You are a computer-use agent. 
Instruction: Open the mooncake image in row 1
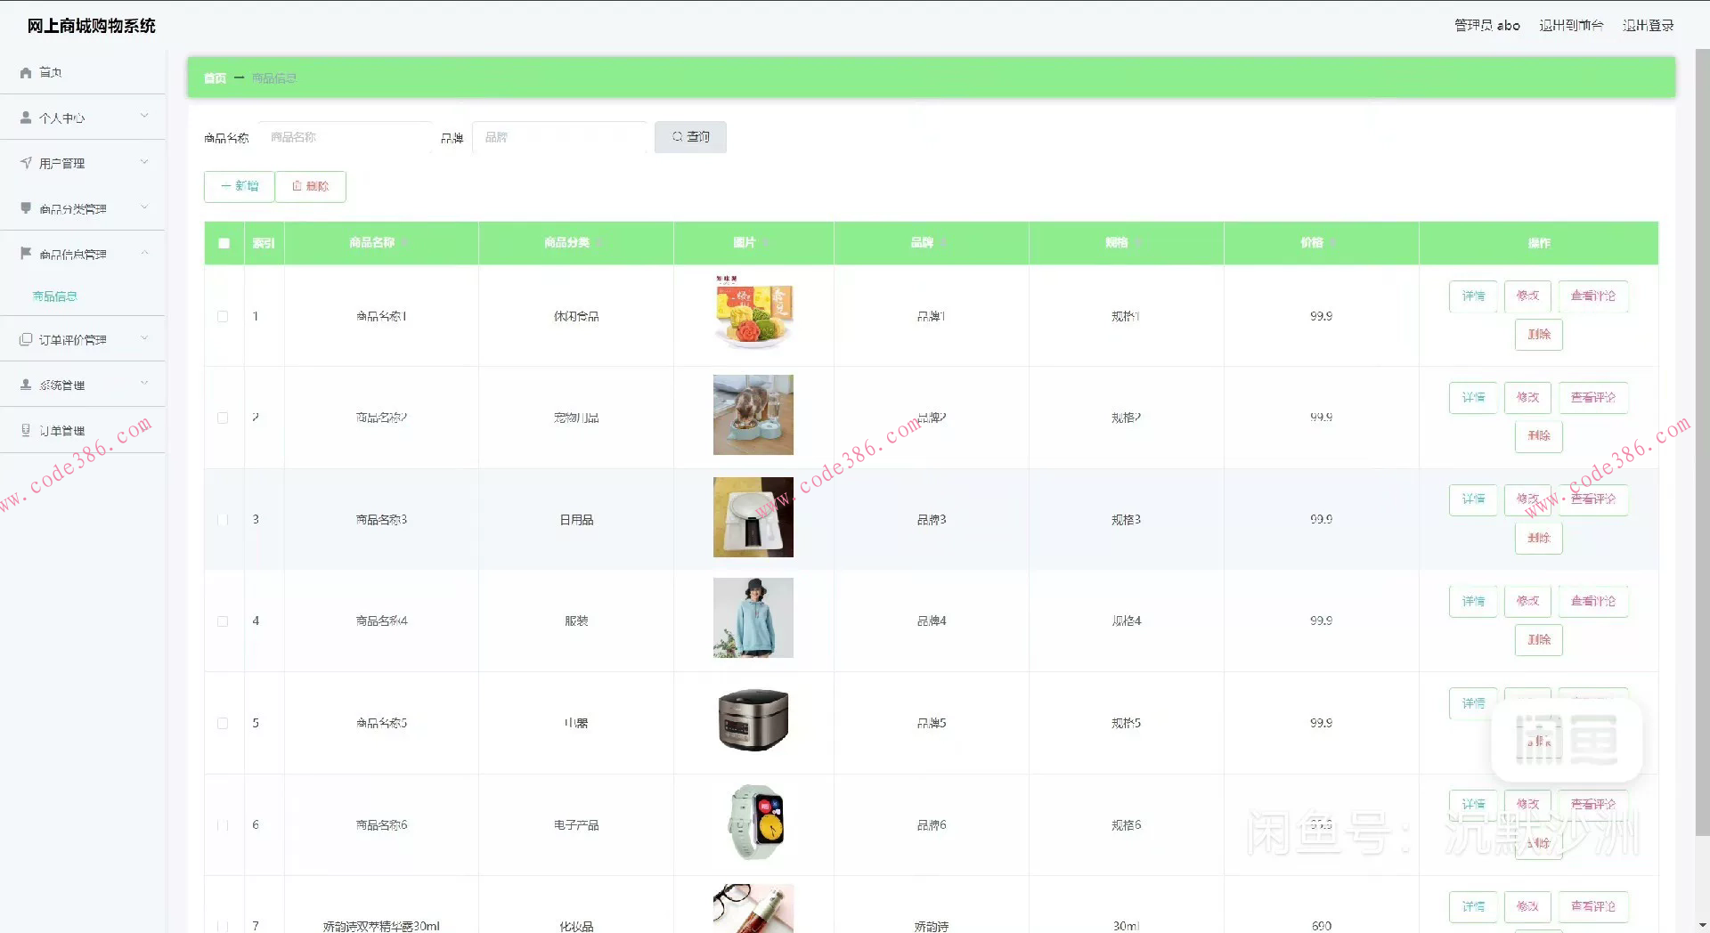pos(753,313)
